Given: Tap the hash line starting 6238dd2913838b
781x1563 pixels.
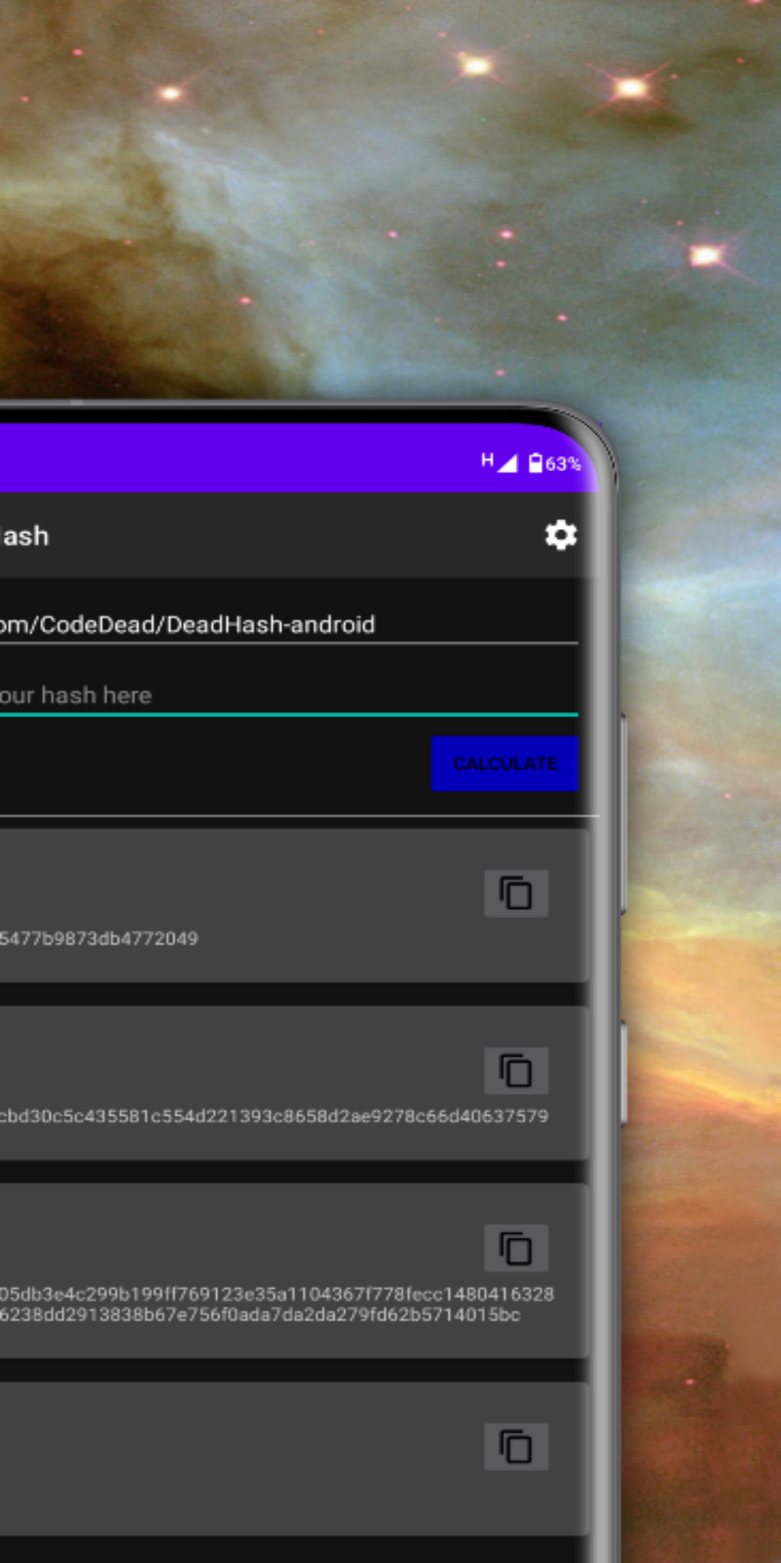Looking at the screenshot, I should 260,1315.
